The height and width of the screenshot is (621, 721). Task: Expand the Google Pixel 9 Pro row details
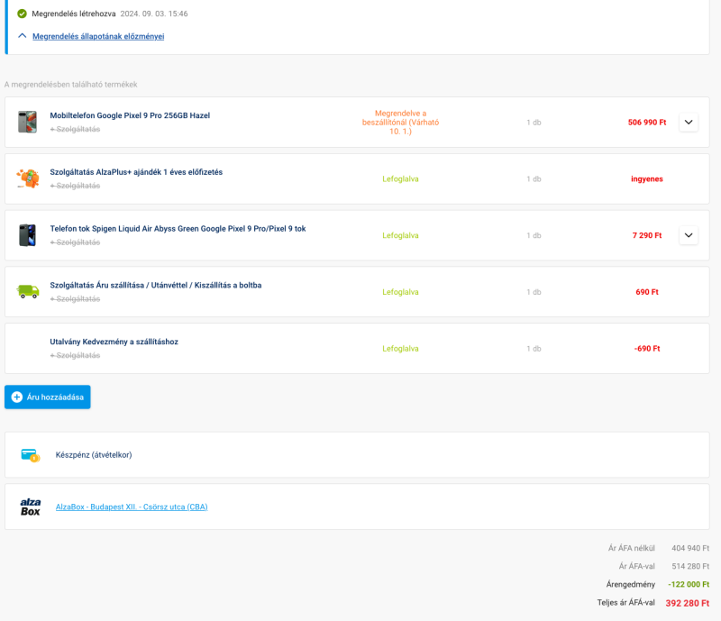coord(689,123)
